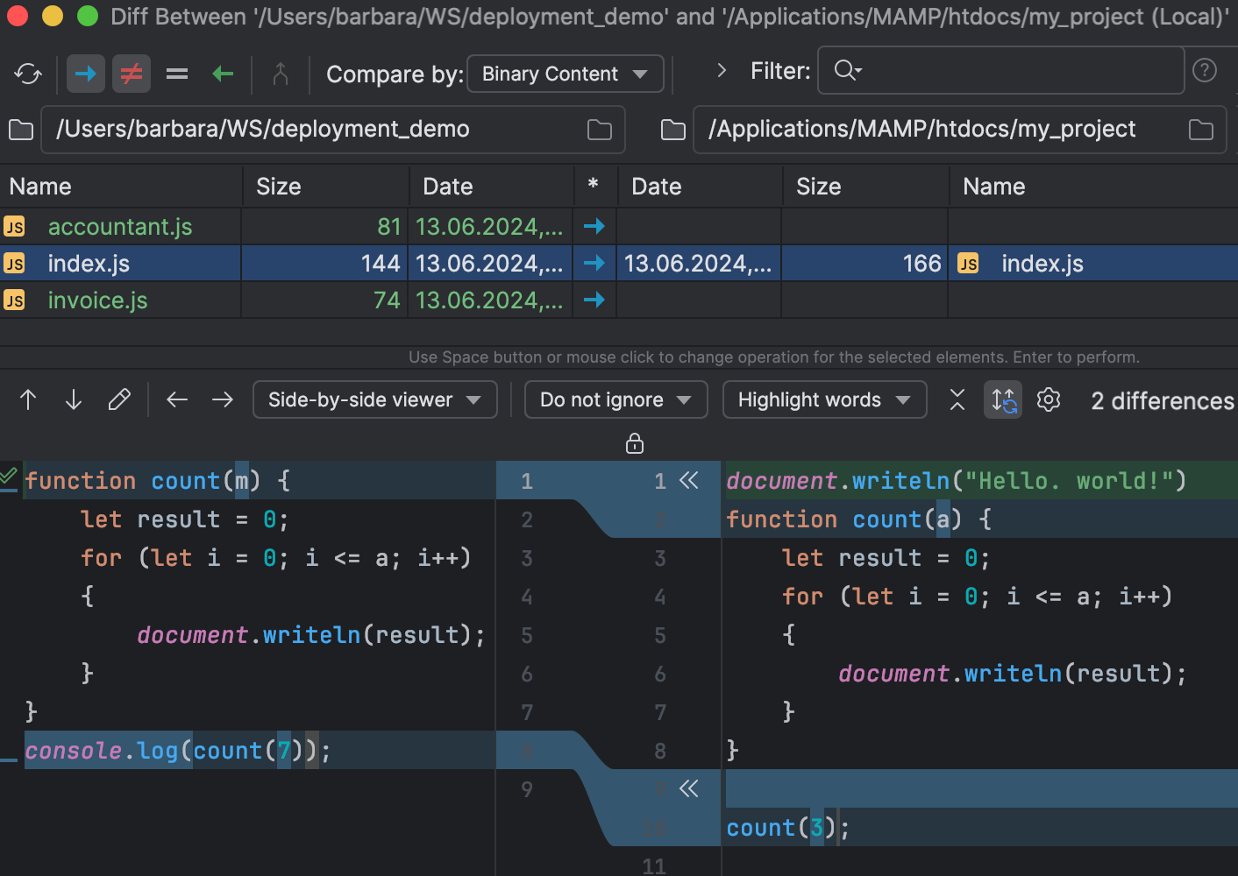The width and height of the screenshot is (1238, 876).
Task: Open the Highlight words dropdown
Action: click(824, 400)
